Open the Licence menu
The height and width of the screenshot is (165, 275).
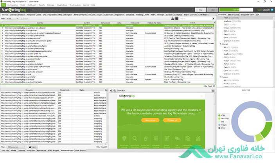(x=86, y=5)
